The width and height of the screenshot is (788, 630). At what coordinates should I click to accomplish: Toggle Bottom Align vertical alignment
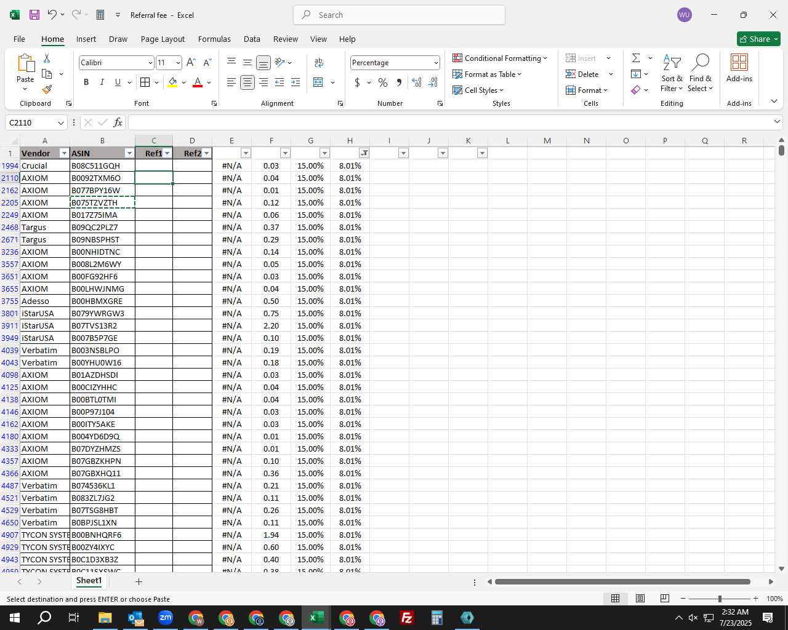click(x=263, y=63)
